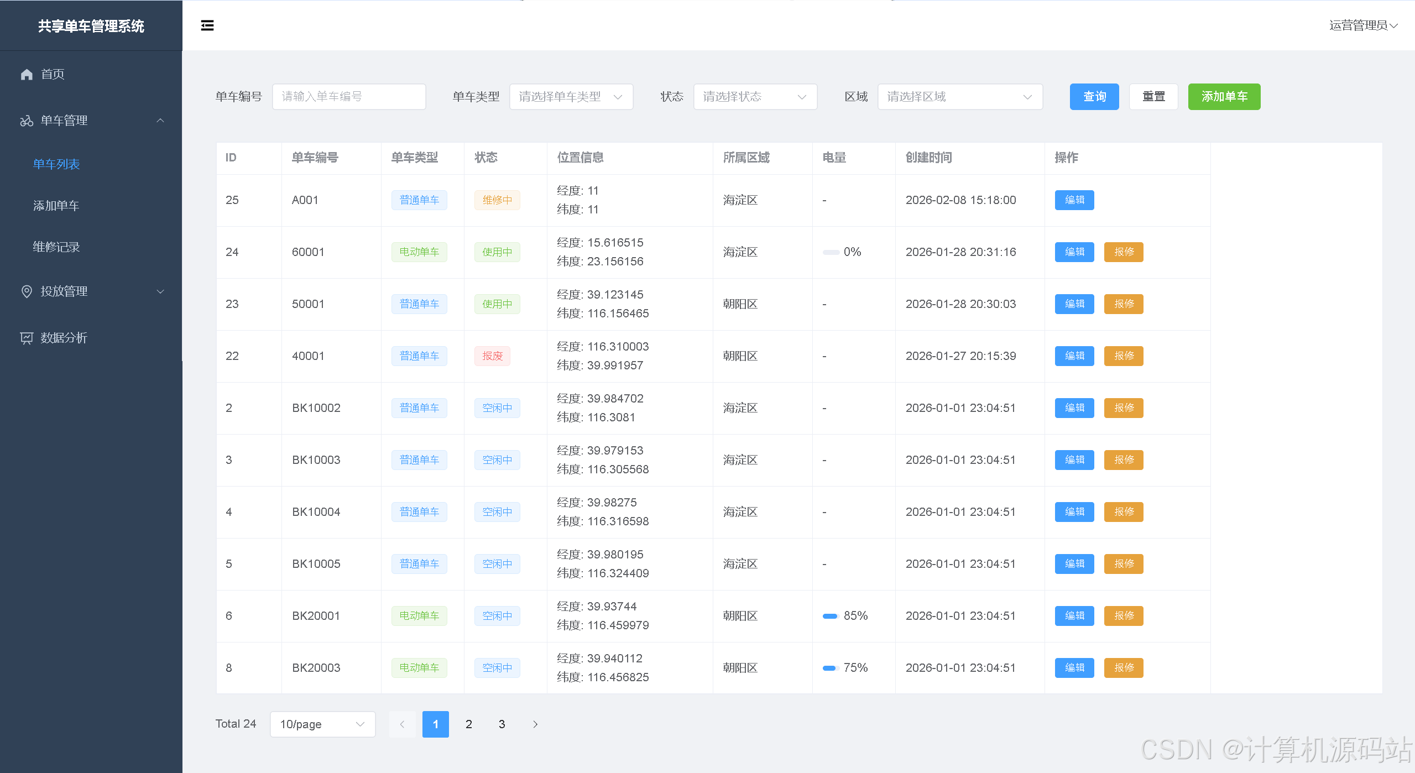Click the chart icon for 数据分析
The height and width of the screenshot is (773, 1415).
[x=27, y=338]
